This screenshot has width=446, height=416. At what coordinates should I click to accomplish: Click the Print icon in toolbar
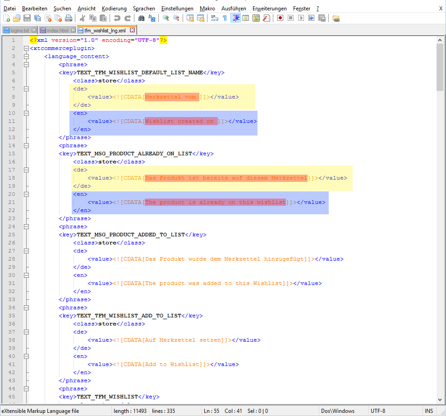[x=69, y=18]
